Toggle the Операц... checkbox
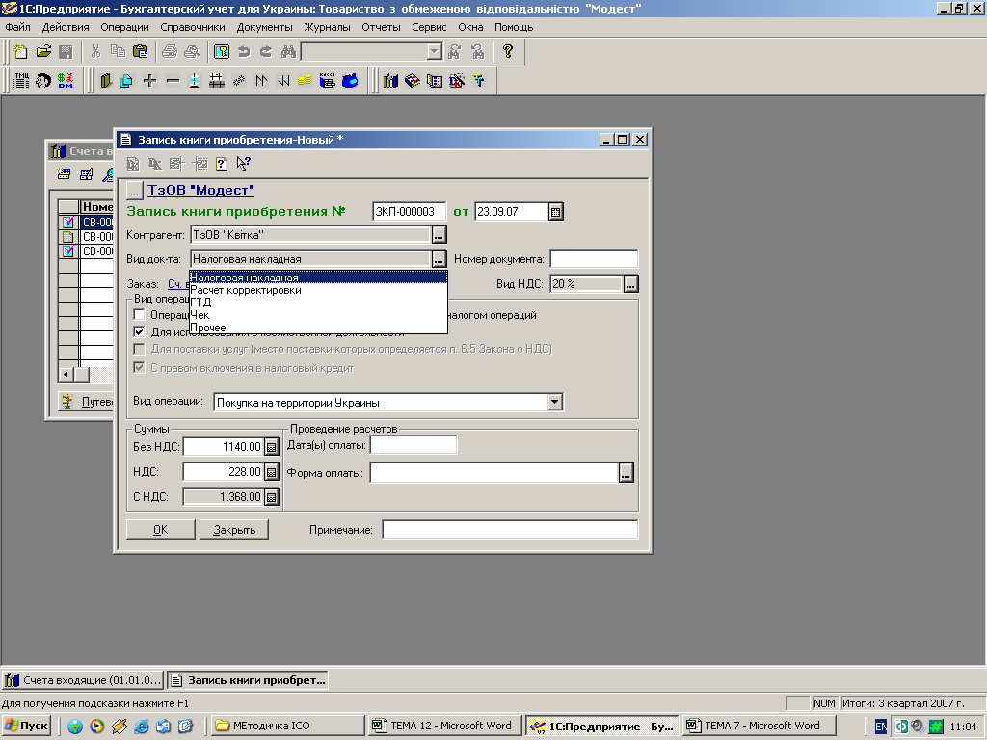The height and width of the screenshot is (740, 987). (140, 315)
